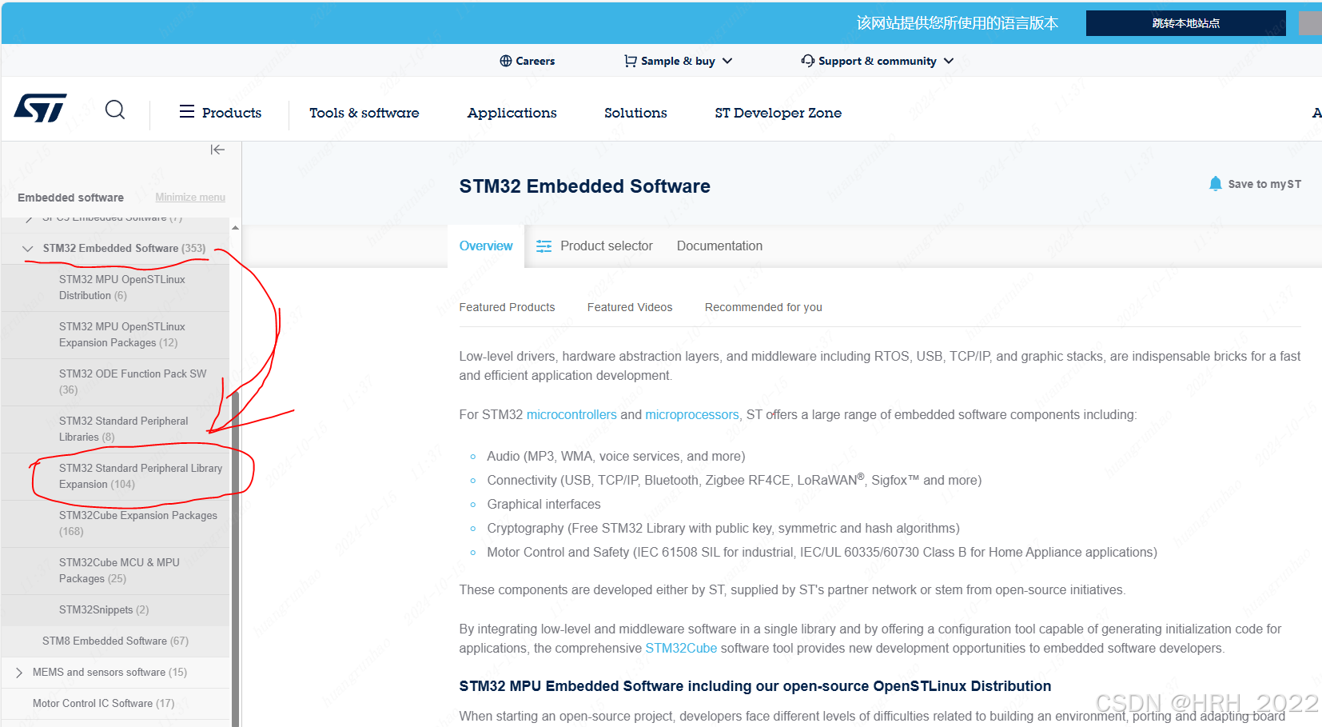The width and height of the screenshot is (1322, 727).
Task: Select the Recommended for you sub-tab
Action: click(x=763, y=307)
